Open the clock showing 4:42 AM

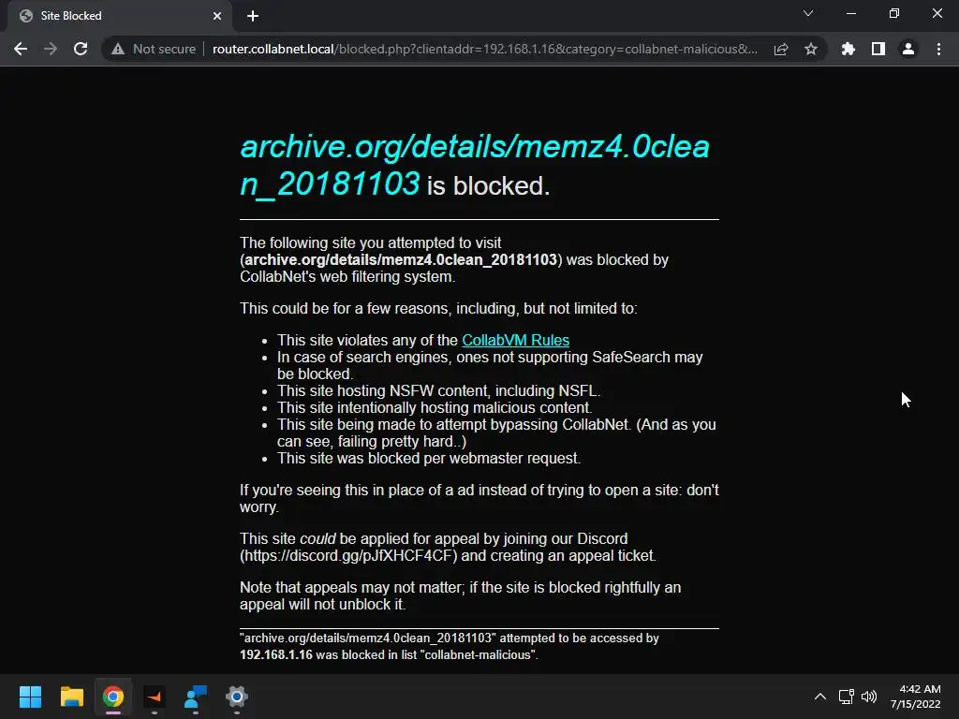pyautogui.click(x=916, y=697)
